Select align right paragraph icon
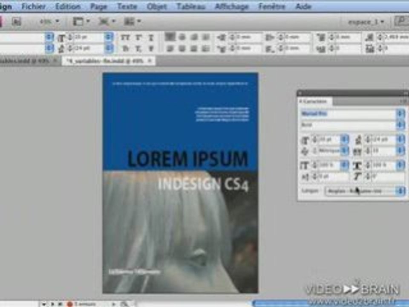Screen dimensions: 409x307 194,38
